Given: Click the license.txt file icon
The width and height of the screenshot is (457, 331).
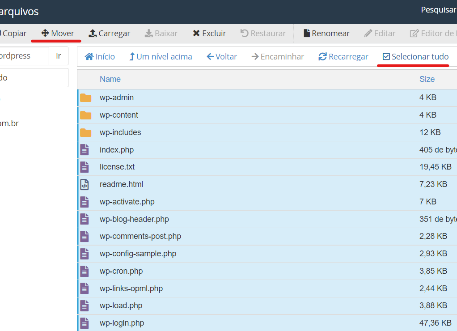Looking at the screenshot, I should [85, 167].
